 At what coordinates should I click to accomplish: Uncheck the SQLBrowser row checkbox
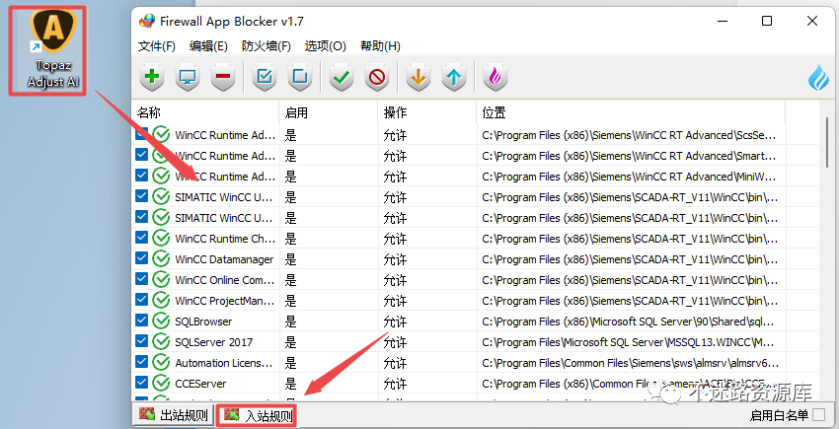click(141, 321)
